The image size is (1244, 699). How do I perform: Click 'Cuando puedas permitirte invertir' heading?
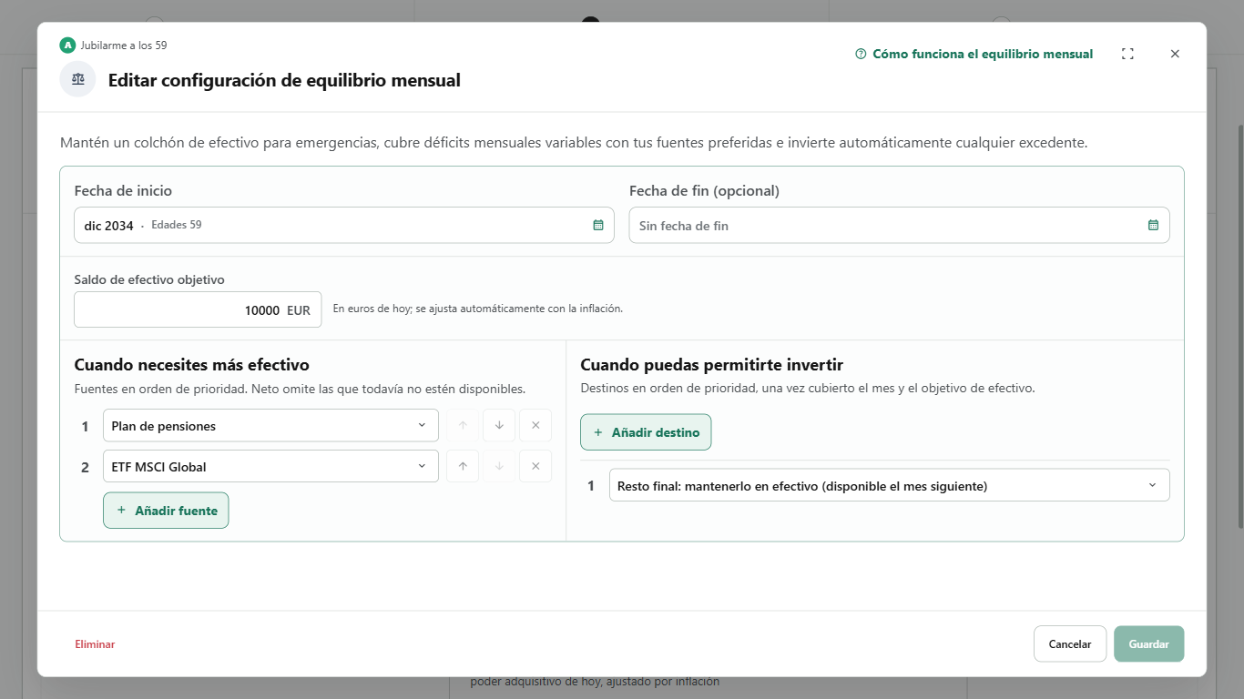(712, 365)
